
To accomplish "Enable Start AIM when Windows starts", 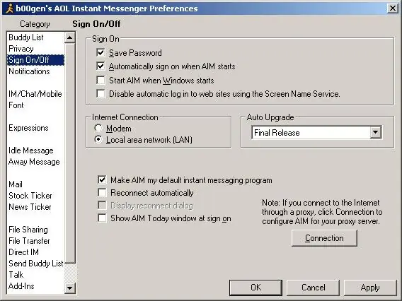I will [100, 80].
